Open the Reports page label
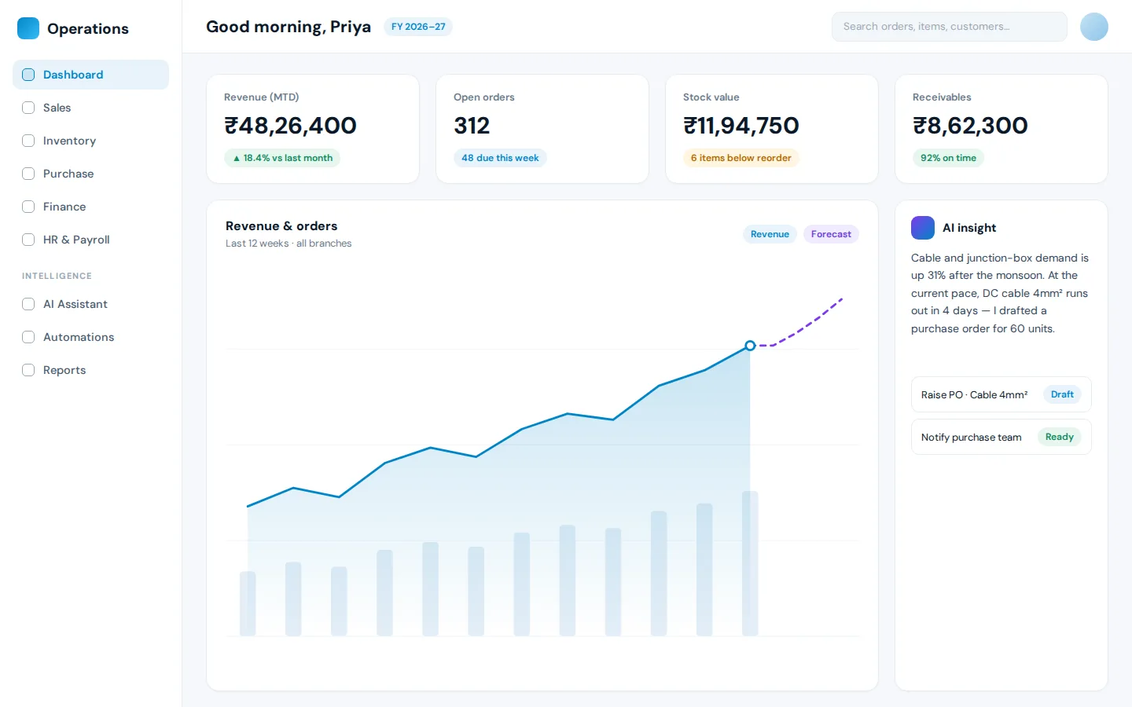1132x707 pixels. tap(64, 370)
